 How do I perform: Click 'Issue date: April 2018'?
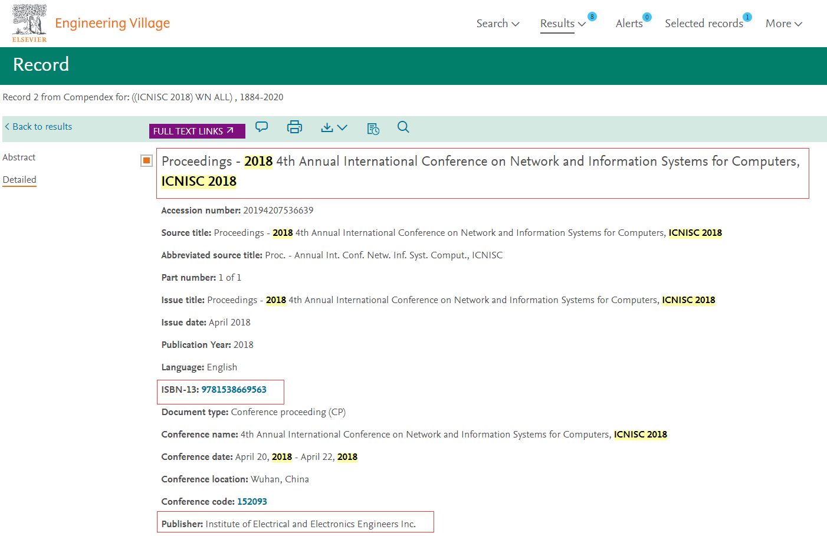(x=206, y=323)
